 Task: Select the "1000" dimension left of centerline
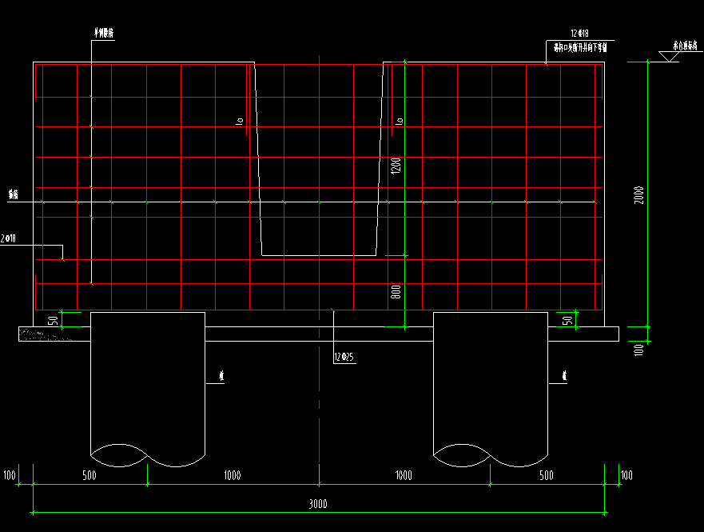[232, 475]
